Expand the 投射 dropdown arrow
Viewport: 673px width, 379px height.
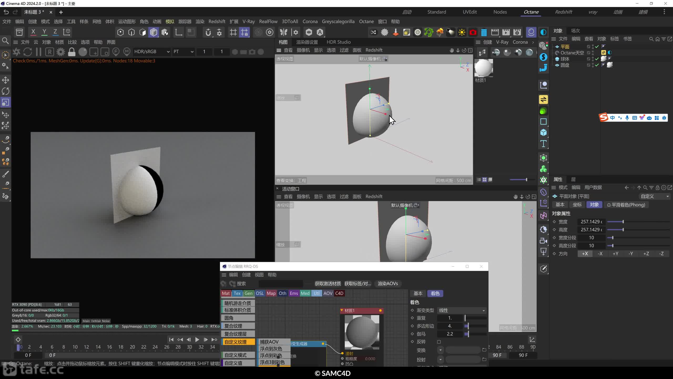point(440,360)
